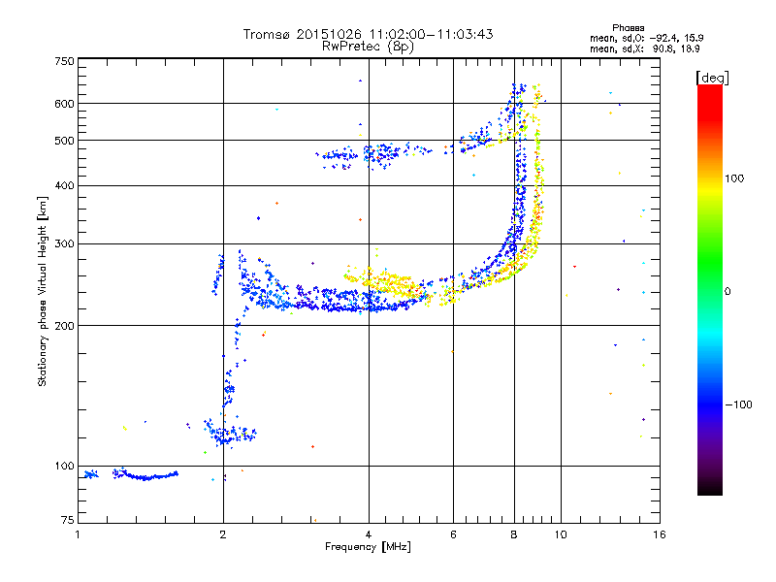Click the y-axis tick label '75'
The height and width of the screenshot is (582, 776).
pos(67,520)
